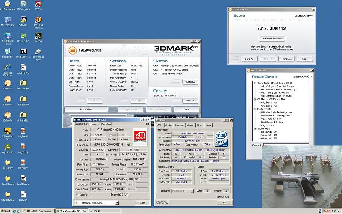Switch to GPU-Z Validation tab

pyautogui.click(x=106, y=124)
